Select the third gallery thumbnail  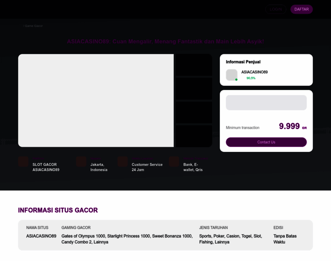[194, 112]
